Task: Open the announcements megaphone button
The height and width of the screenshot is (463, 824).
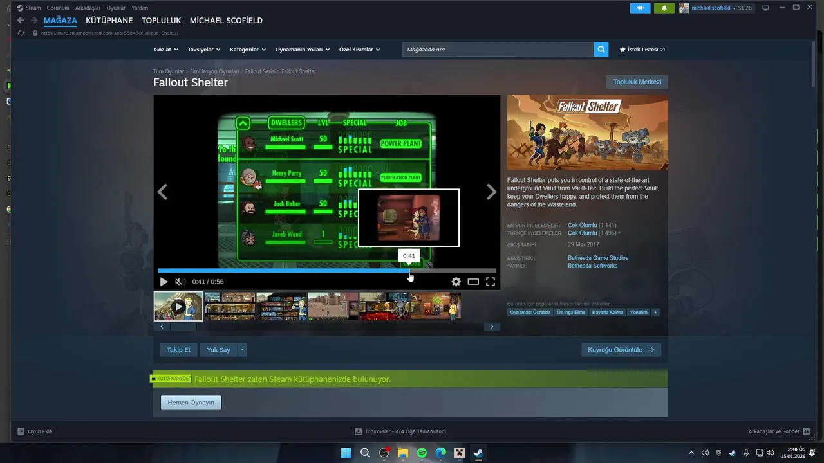Action: tap(640, 8)
